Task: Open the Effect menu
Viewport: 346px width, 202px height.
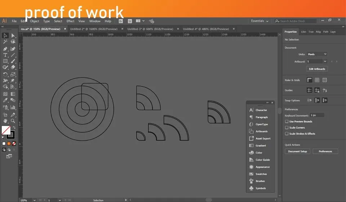Action: coord(70,21)
